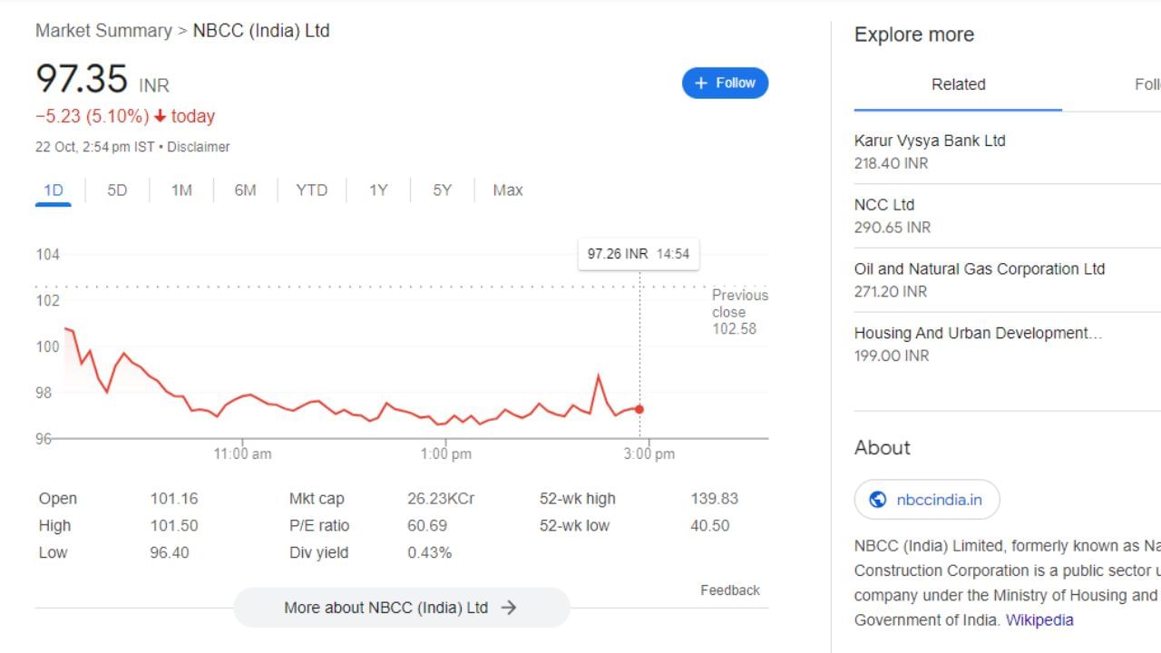Click the 1:00 pm axis label
Viewport: 1161px width, 653px height.
(446, 454)
